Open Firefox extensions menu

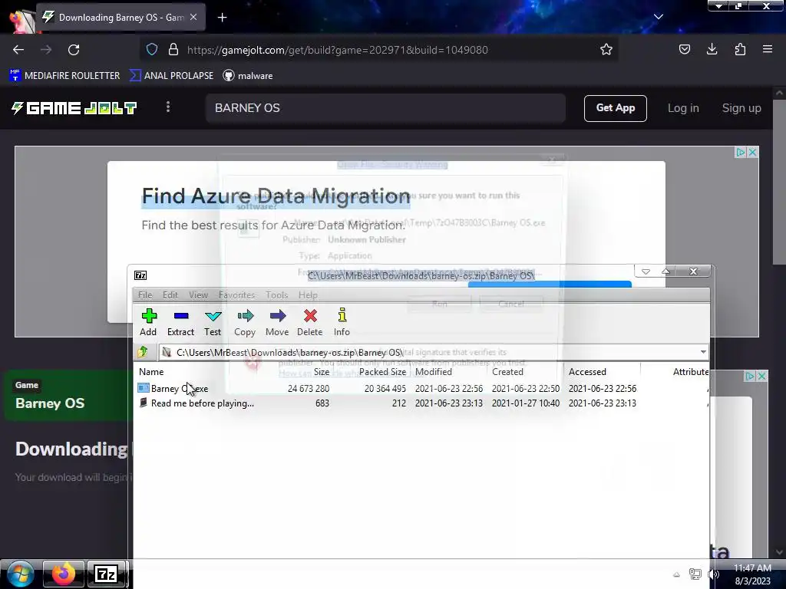pos(740,50)
